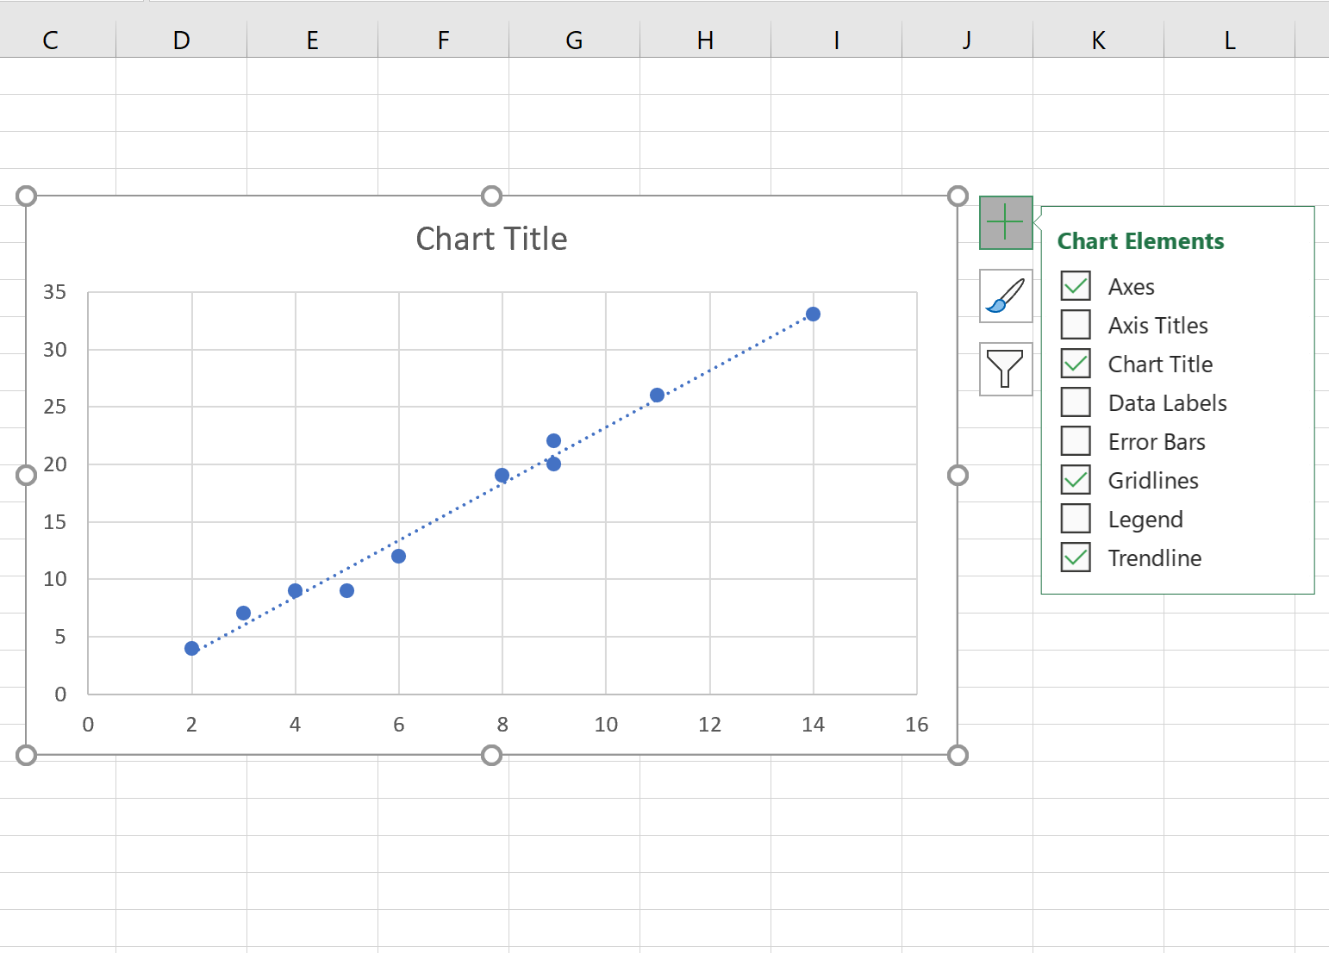This screenshot has width=1329, height=953.
Task: Click the bottom-center chart sizing handle
Action: pos(491,756)
